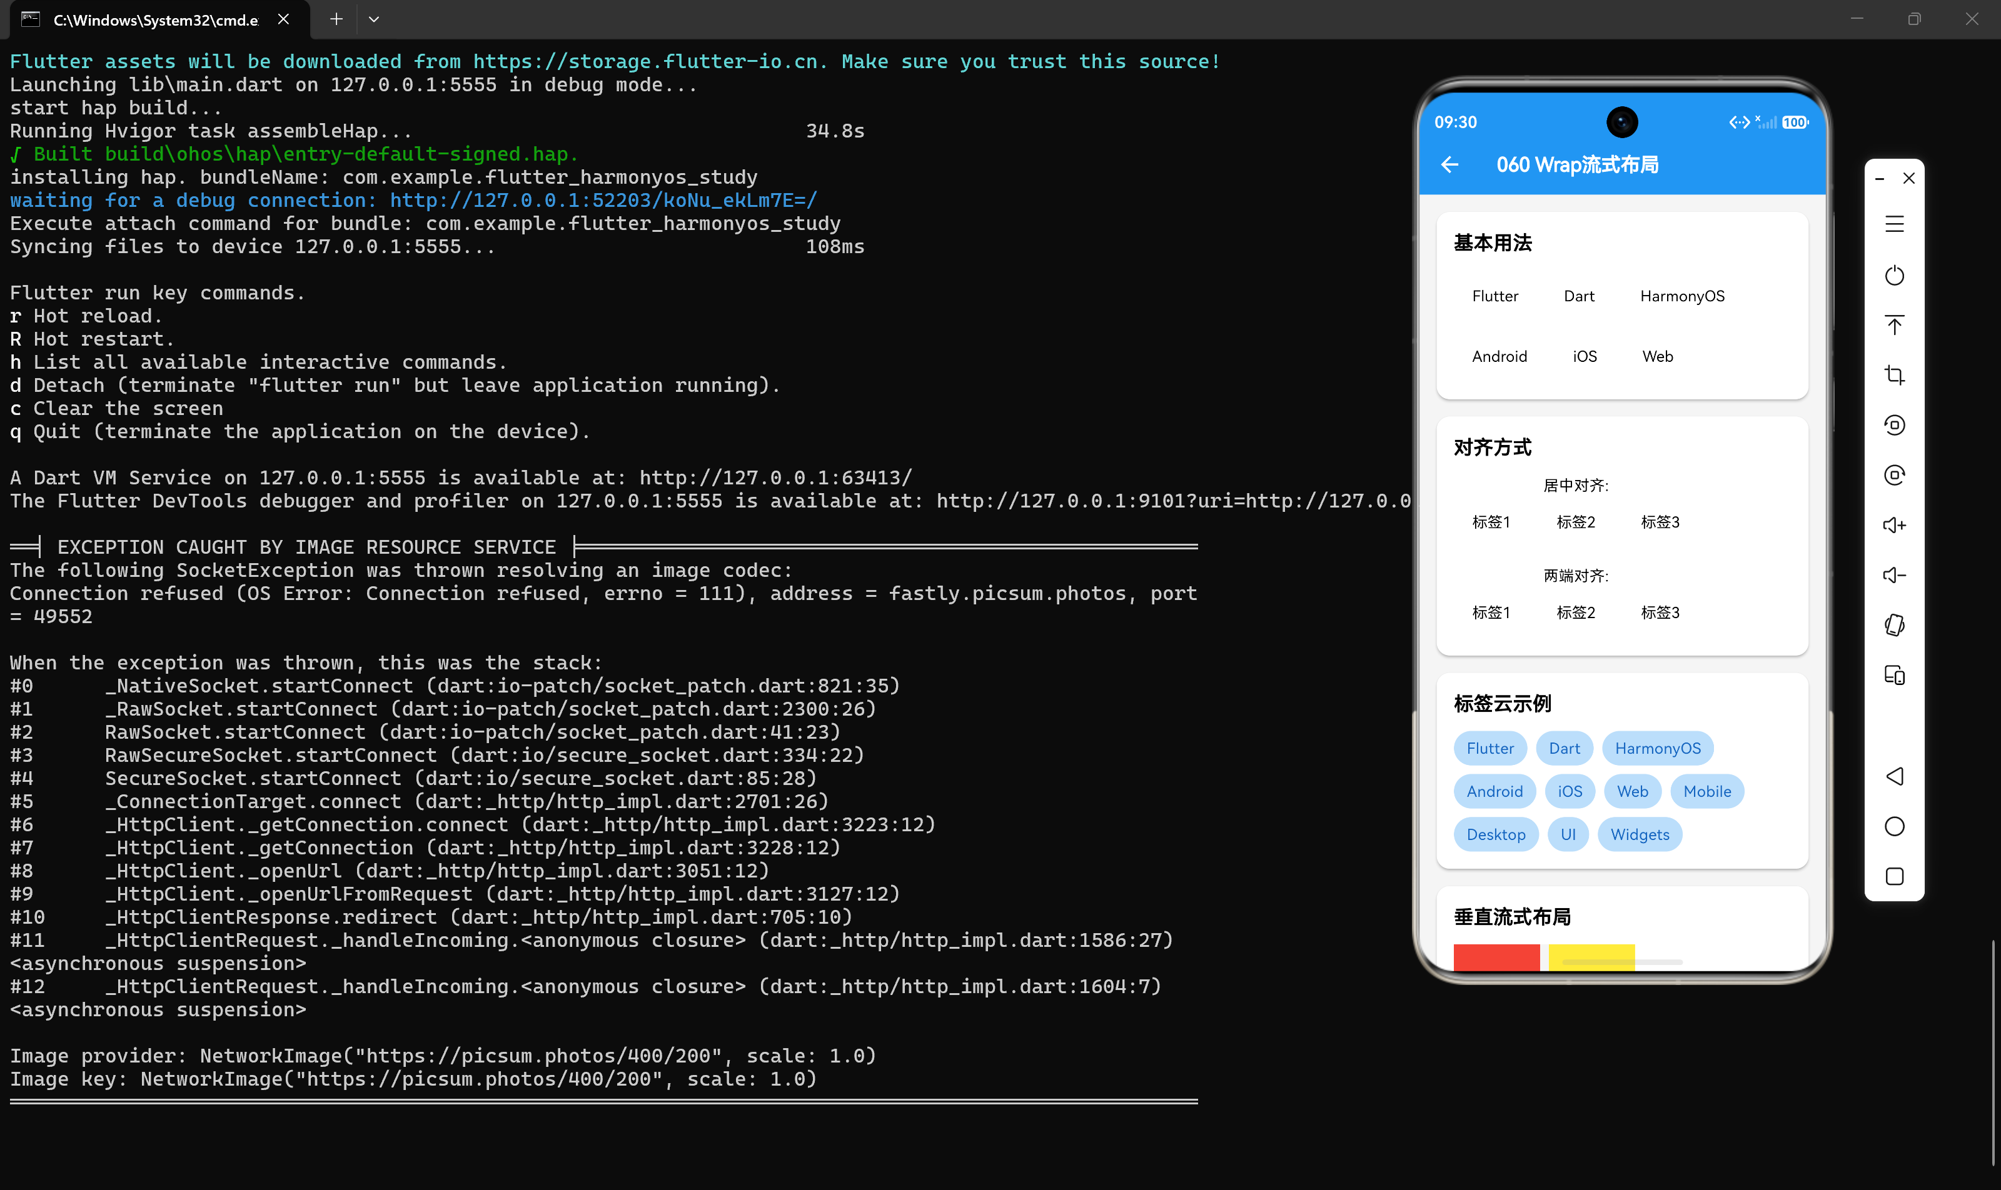Tap the yellow block in vertical flow layout
The width and height of the screenshot is (2001, 1190).
click(x=1591, y=957)
